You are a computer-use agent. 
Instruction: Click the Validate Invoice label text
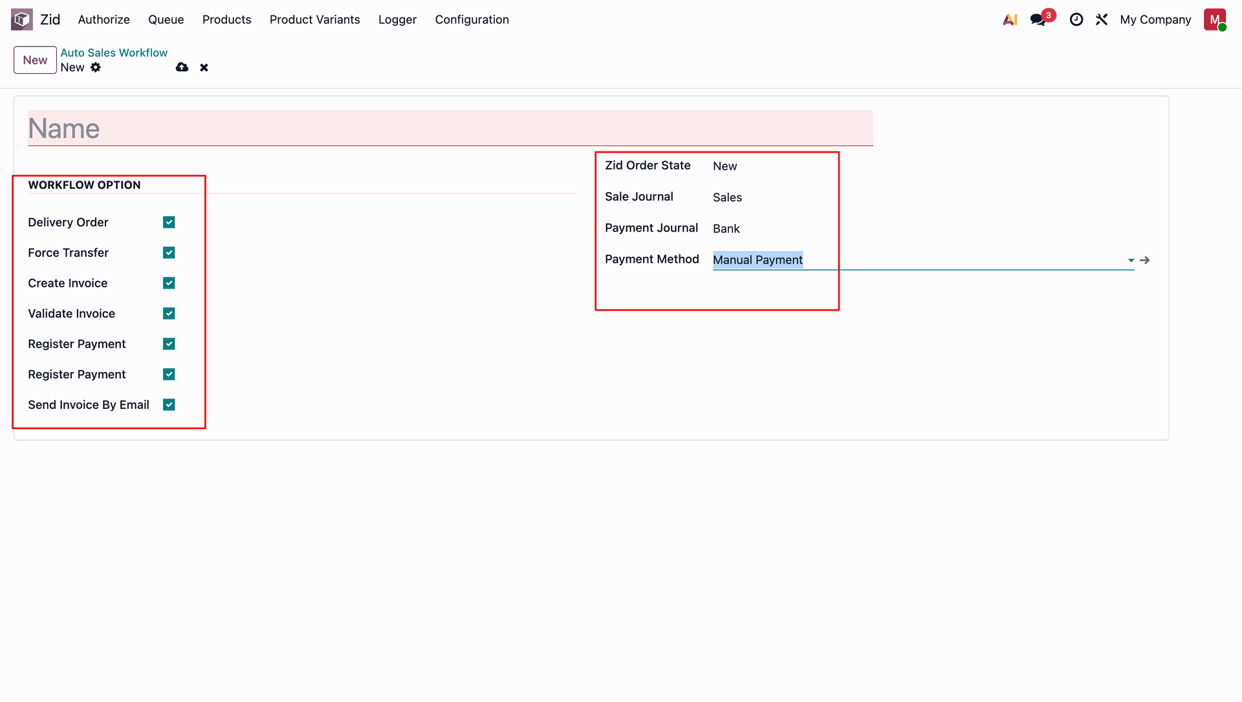71,314
